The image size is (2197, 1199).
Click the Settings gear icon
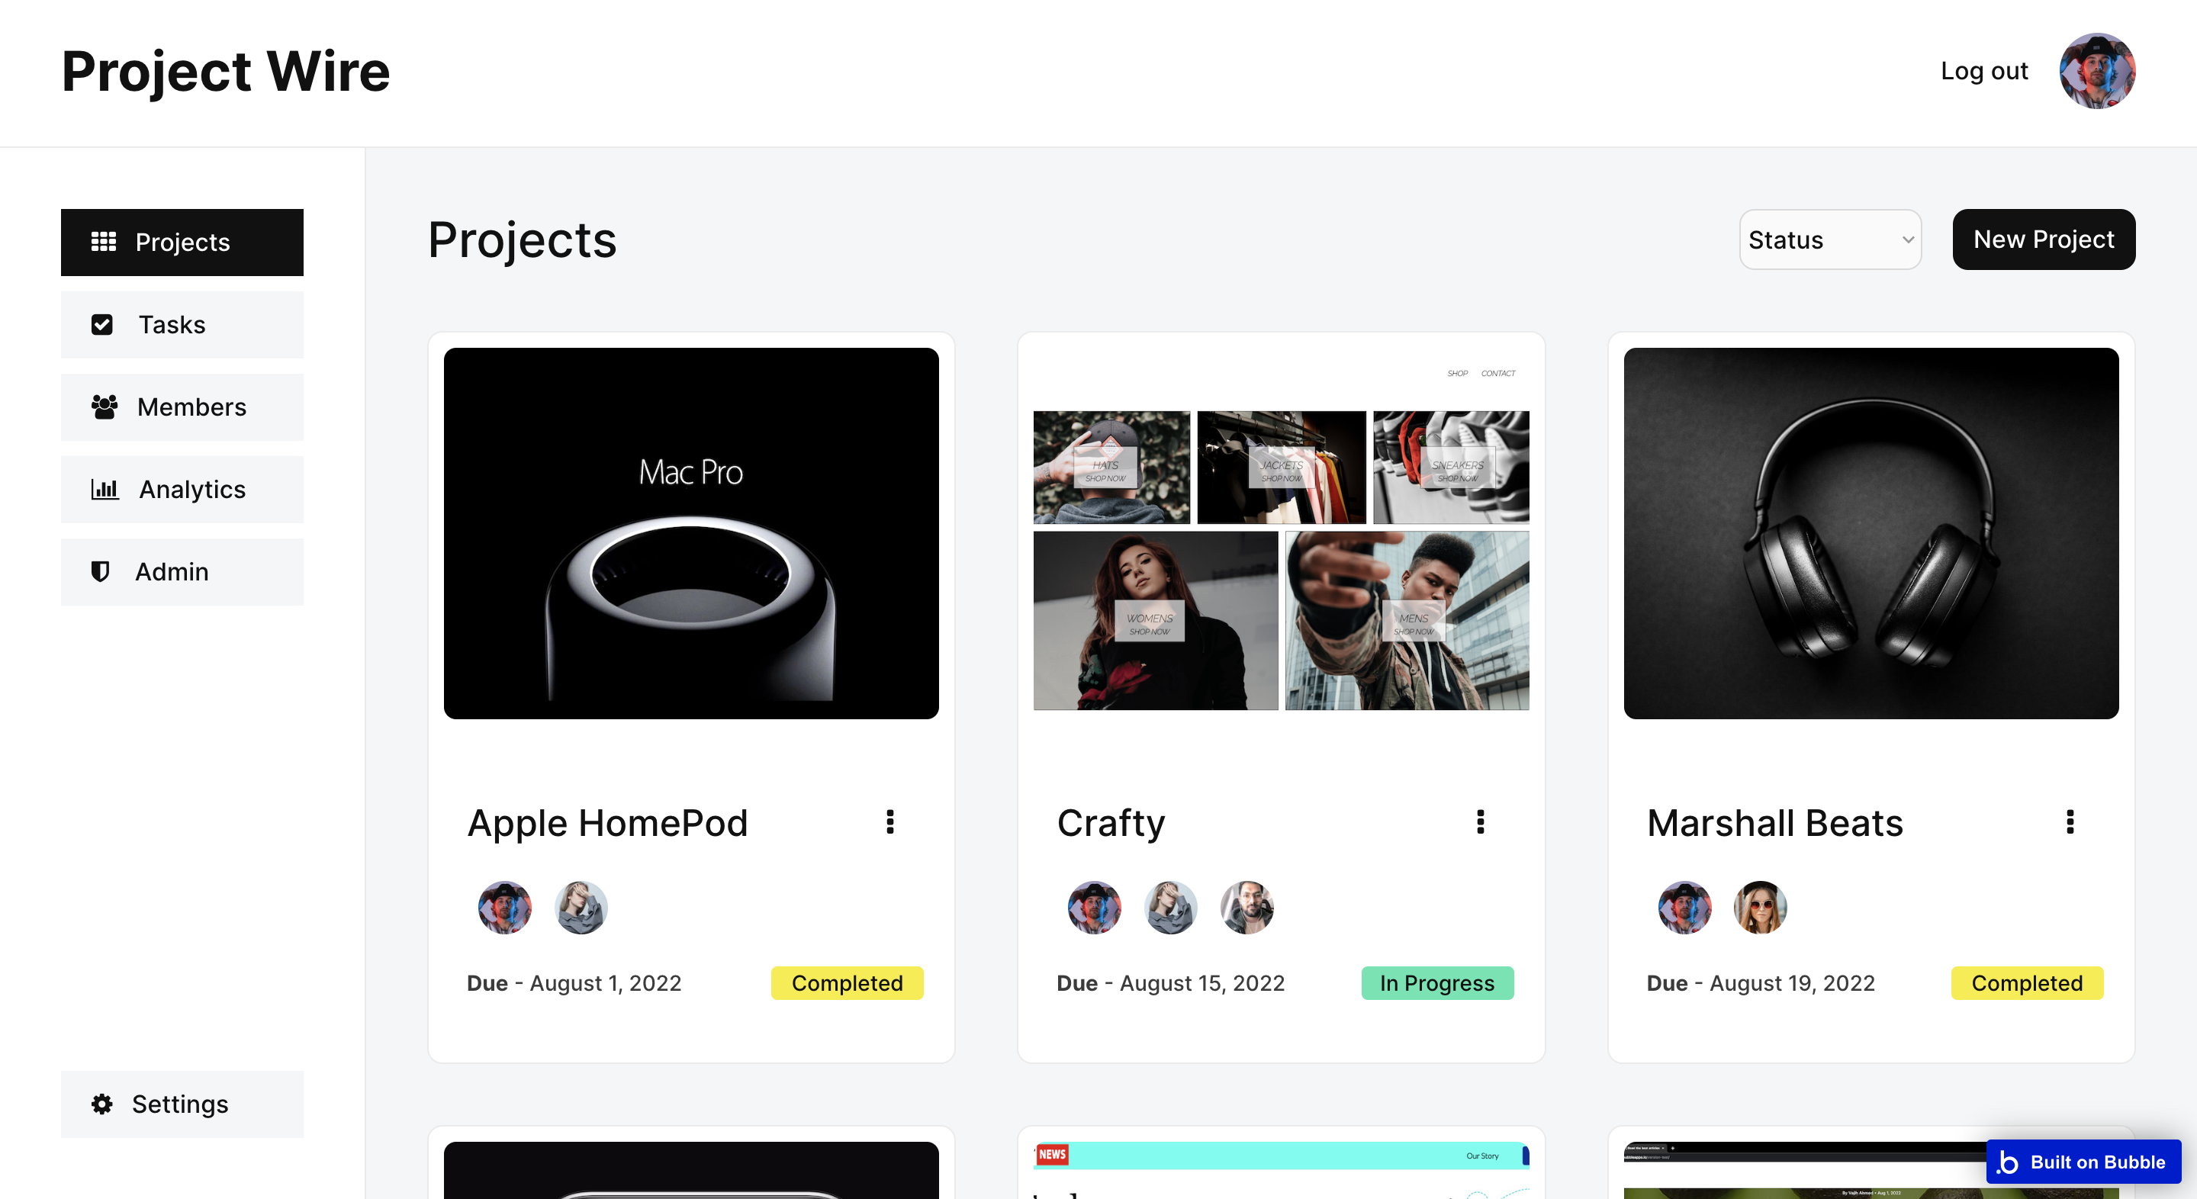pyautogui.click(x=101, y=1104)
